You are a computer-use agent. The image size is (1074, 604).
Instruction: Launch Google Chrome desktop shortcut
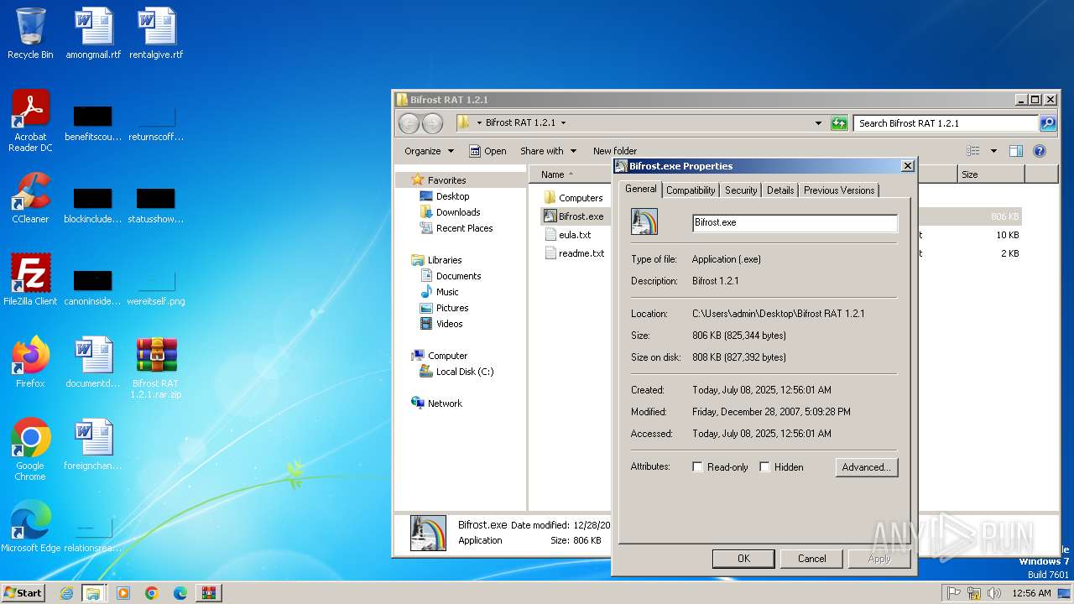[30, 450]
